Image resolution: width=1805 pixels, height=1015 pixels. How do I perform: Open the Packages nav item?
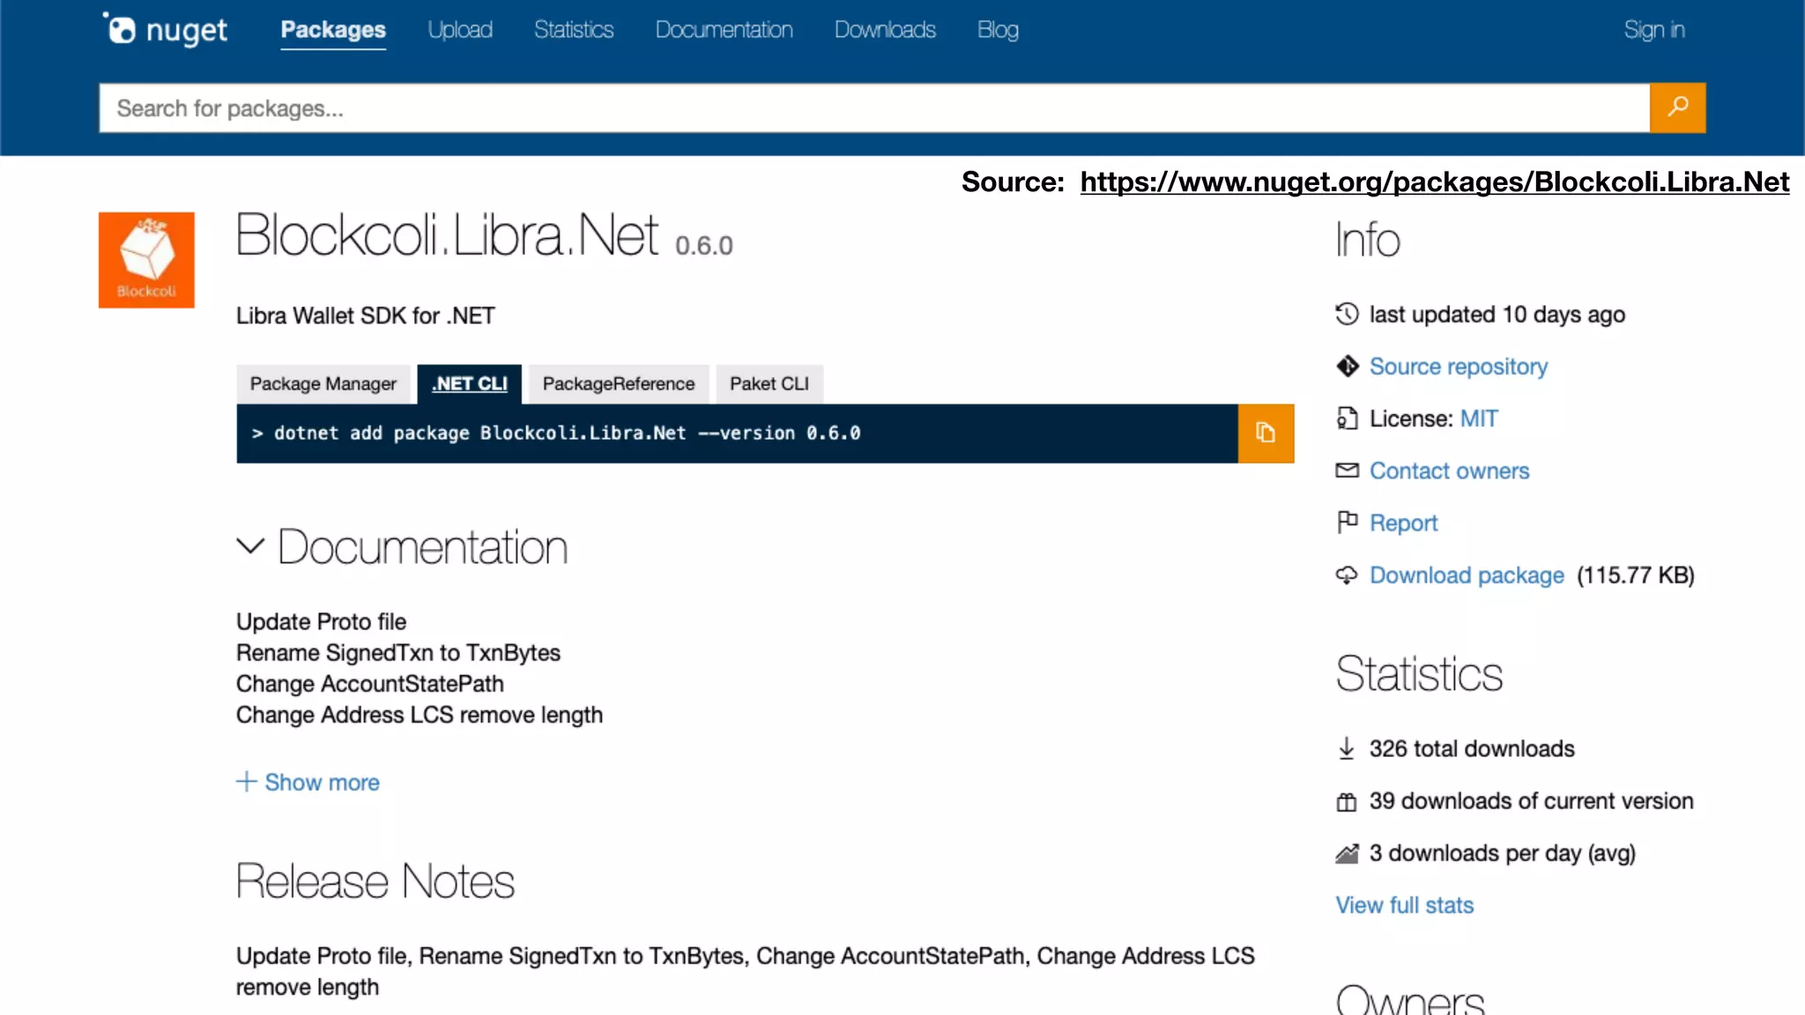[x=333, y=30]
